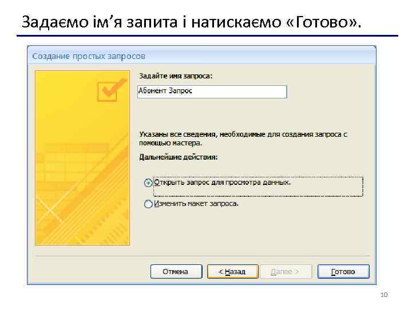Viewport: 412px width, 309px height.
Task: Click the slide number 10
Action: pyautogui.click(x=384, y=295)
